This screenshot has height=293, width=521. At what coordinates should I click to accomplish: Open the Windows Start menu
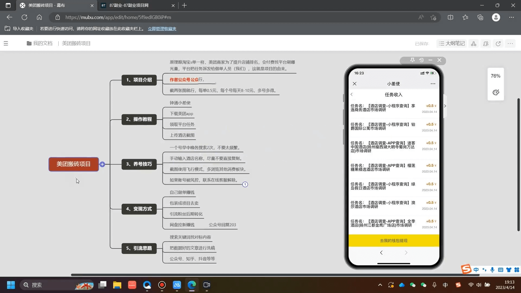tap(11, 285)
